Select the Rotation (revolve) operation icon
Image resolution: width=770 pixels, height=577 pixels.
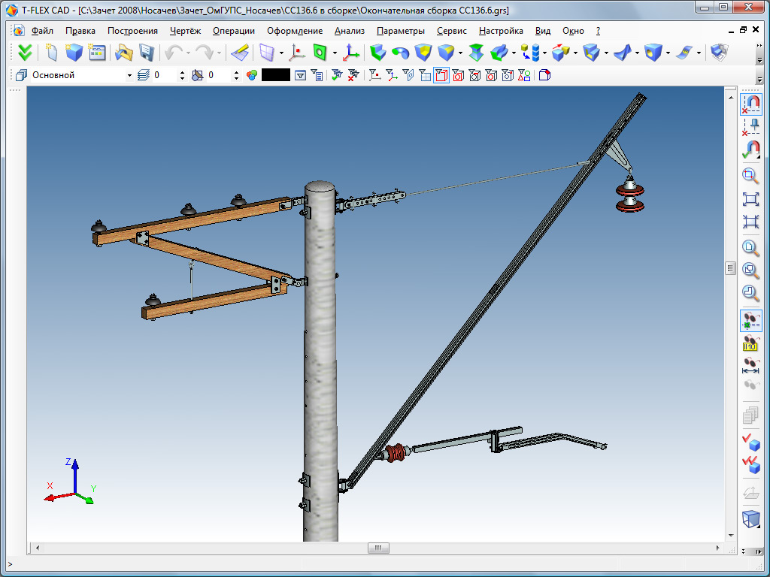pos(402,53)
